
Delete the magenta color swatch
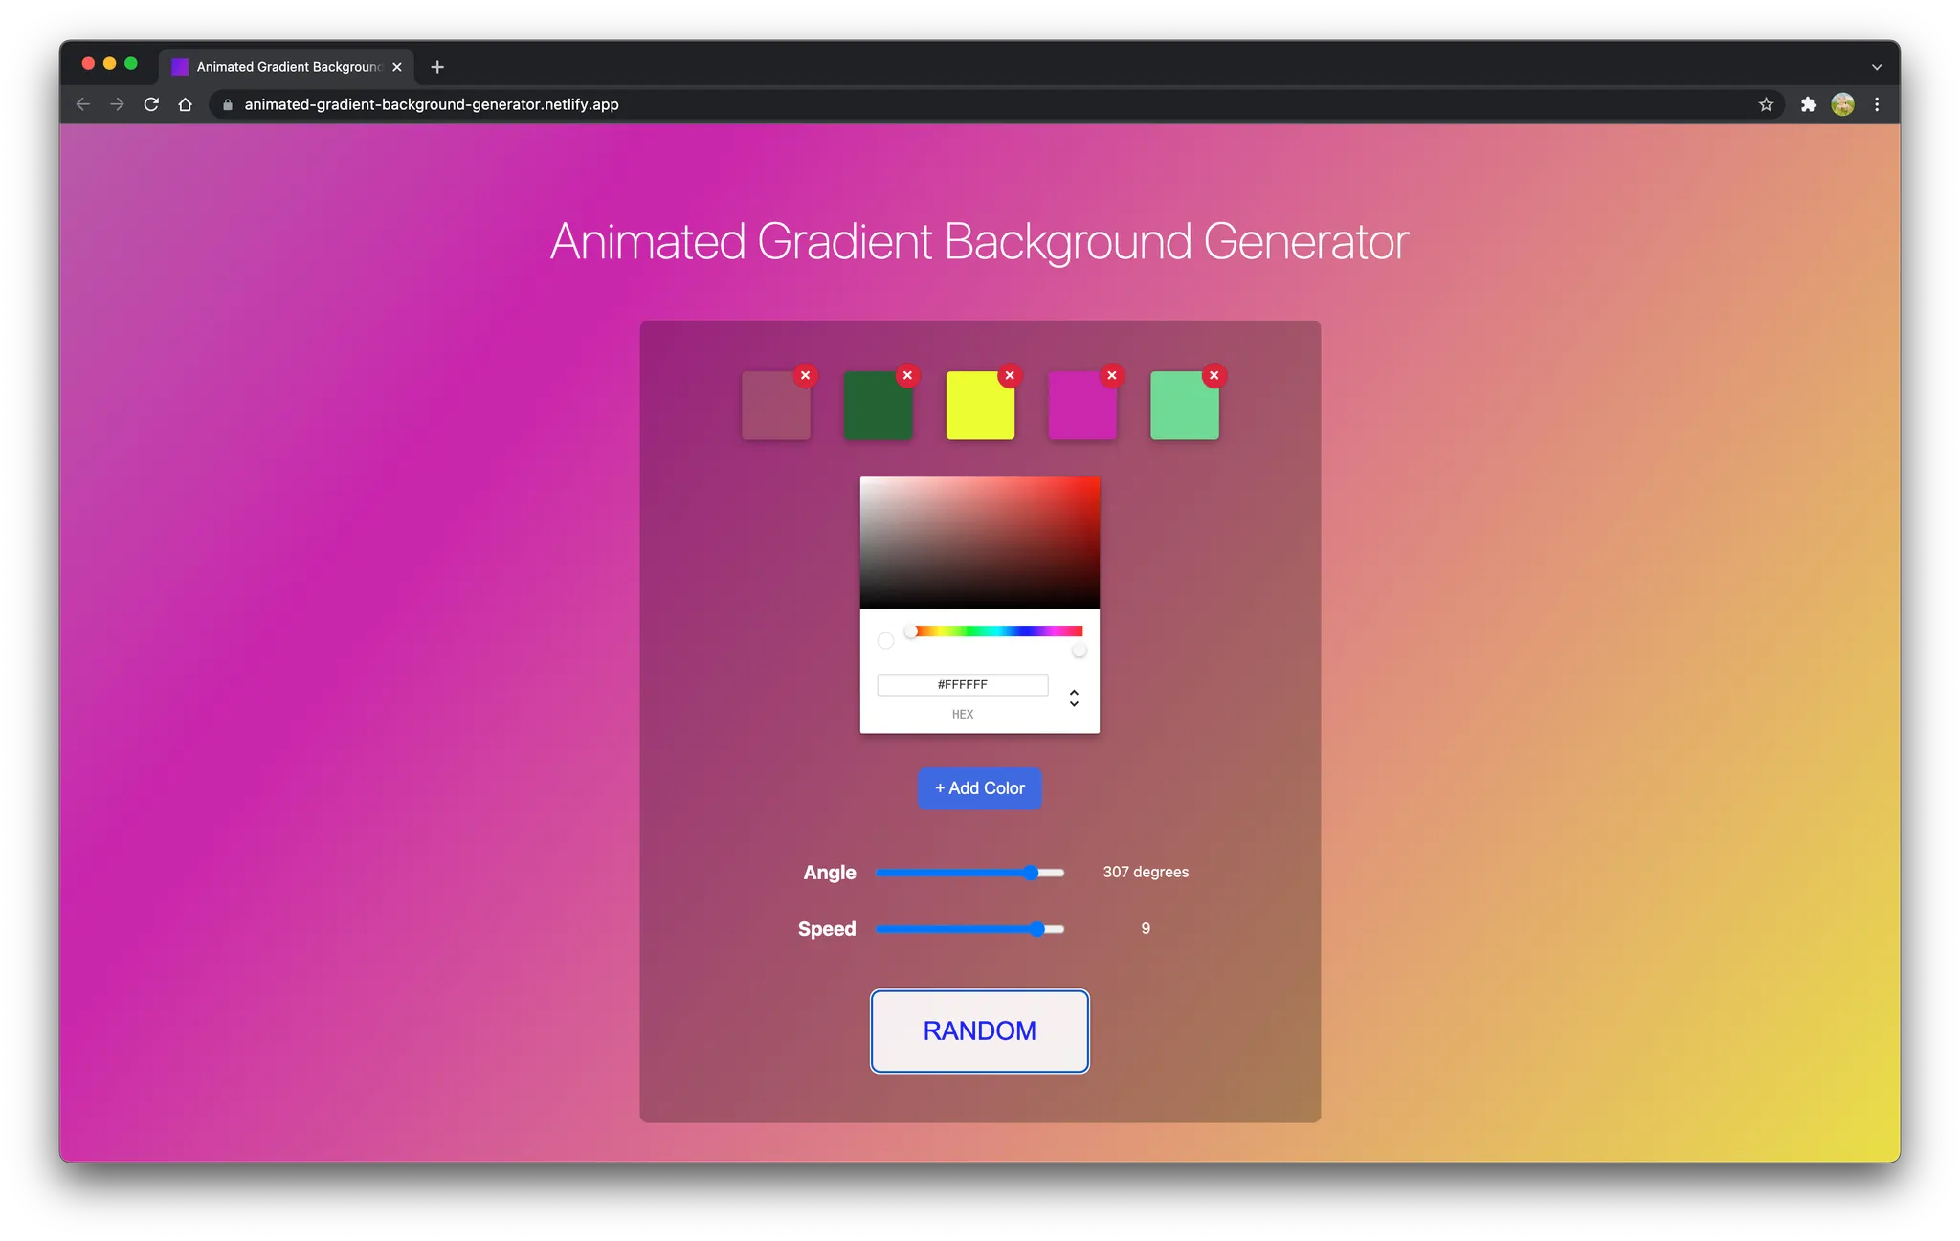click(x=1111, y=375)
